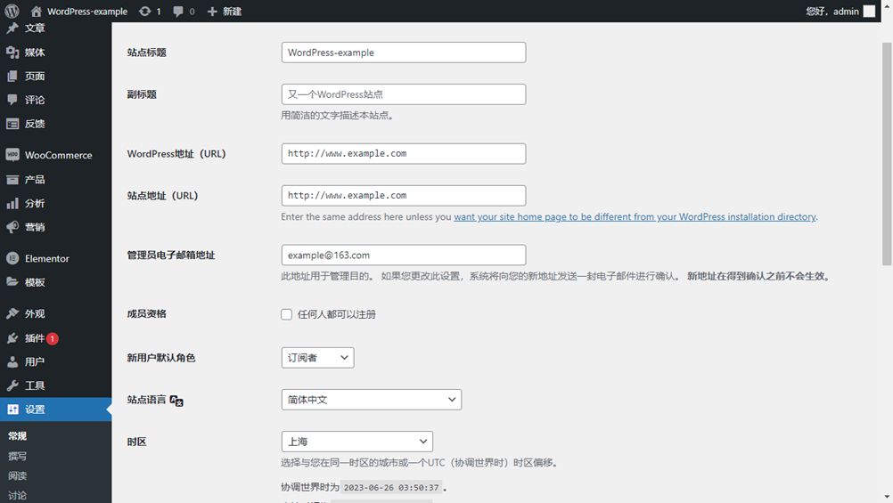The width and height of the screenshot is (893, 503).
Task: Click the 站点标题 input field
Action: (x=403, y=53)
